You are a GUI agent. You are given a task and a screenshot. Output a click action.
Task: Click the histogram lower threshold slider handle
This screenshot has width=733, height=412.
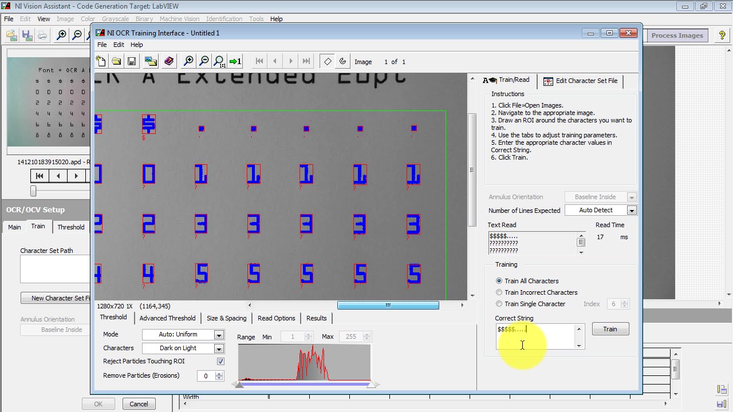(x=239, y=385)
